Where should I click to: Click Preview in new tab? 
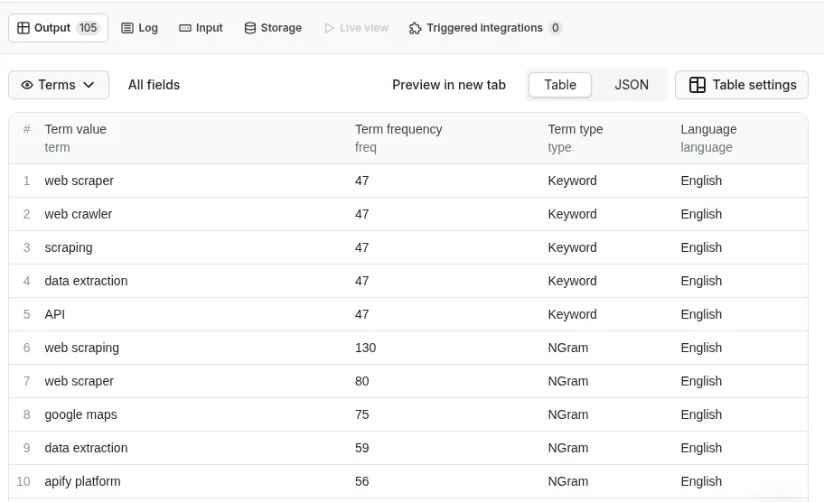(x=448, y=85)
